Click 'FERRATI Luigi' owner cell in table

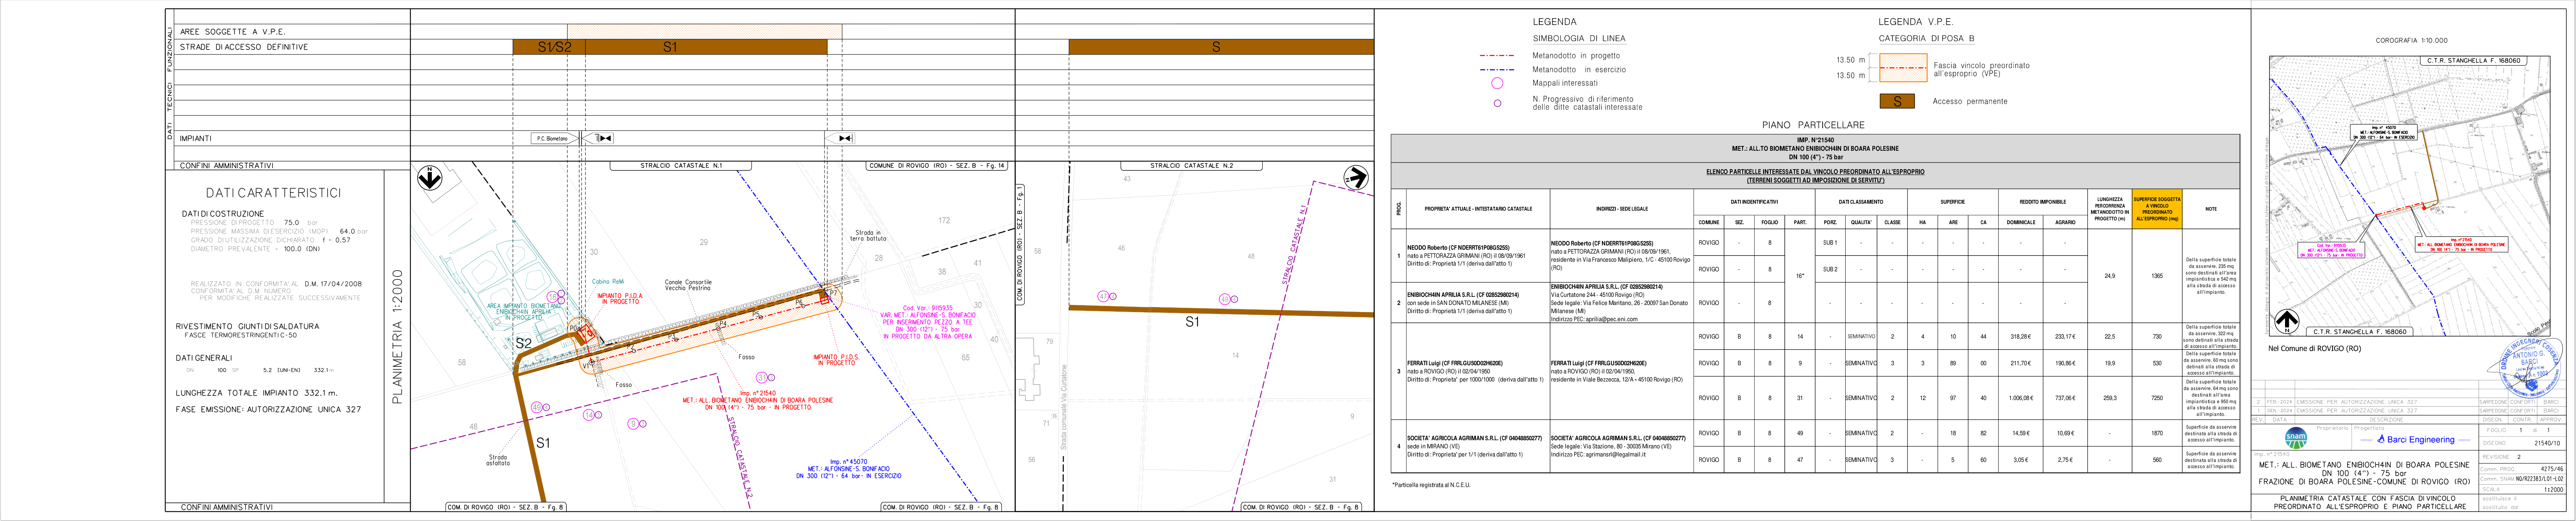(1477, 371)
